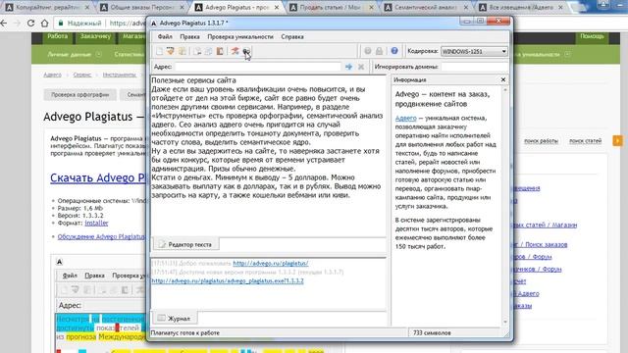Screen dimensions: 628x353
Task: Open Заказчику menu on Advego site
Action: coord(95,36)
